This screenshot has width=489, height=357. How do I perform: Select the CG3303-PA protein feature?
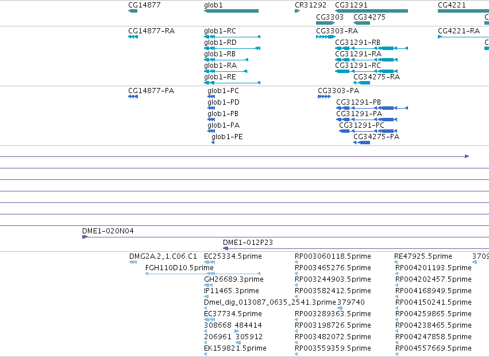pos(324,97)
